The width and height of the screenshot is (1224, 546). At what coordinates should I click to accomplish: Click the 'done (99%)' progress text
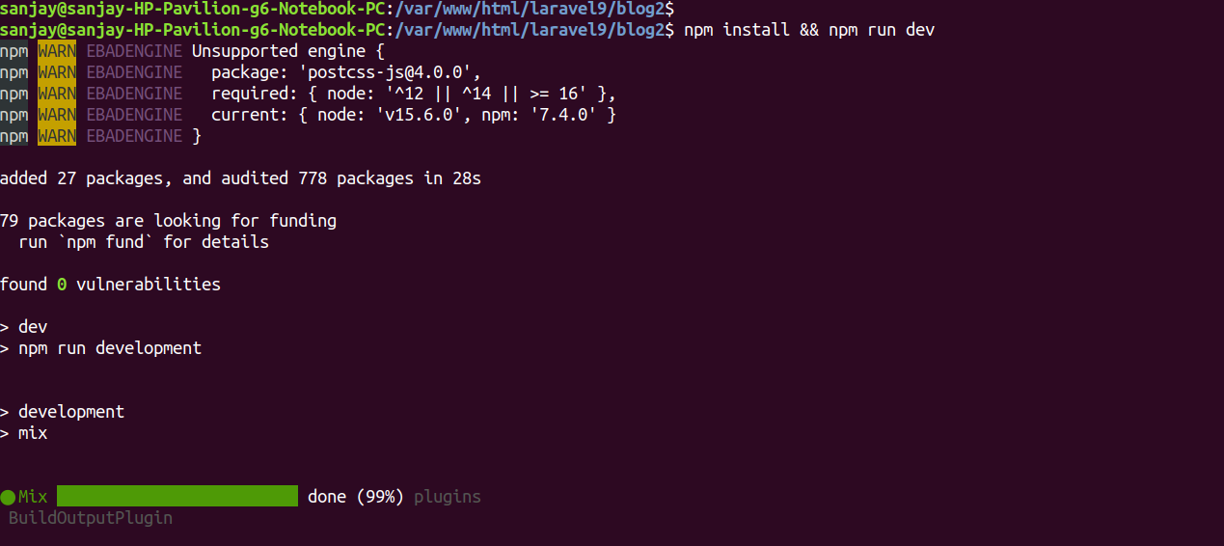pos(356,497)
